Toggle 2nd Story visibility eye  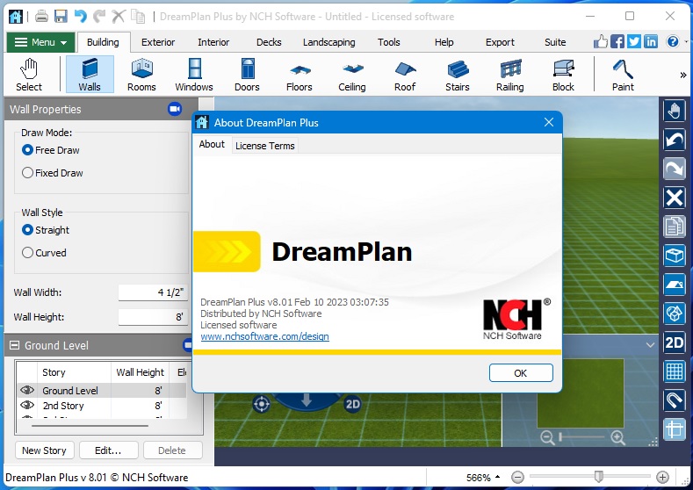coord(27,405)
